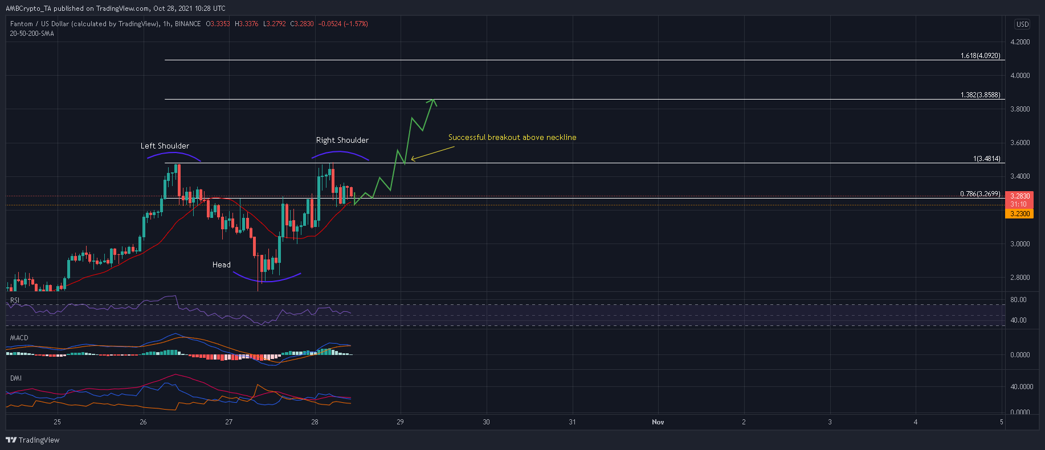Click the 1.382(3.8588) Fibonacci level label
This screenshot has height=450, width=1045.
pyautogui.click(x=980, y=95)
